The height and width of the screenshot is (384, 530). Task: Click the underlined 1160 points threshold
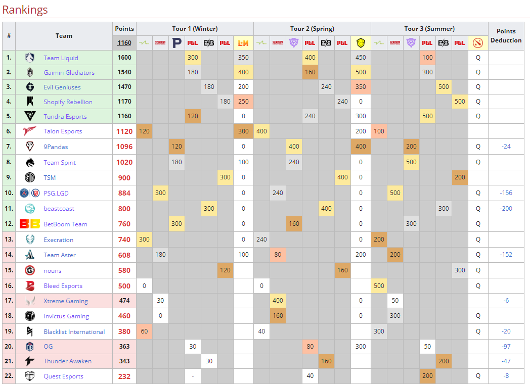point(124,43)
